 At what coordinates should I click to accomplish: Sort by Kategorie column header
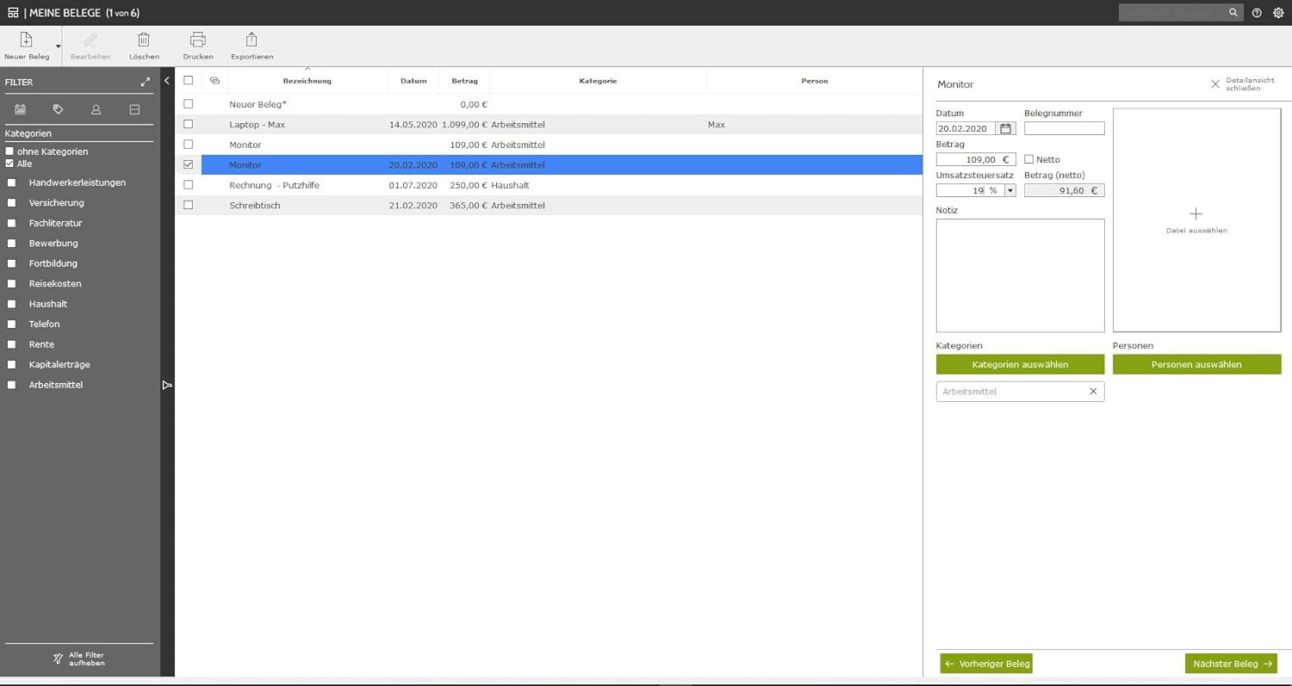point(598,81)
